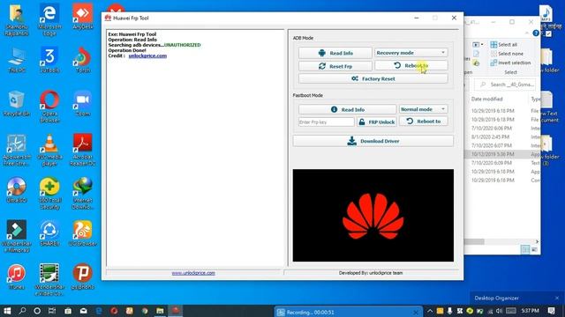
Task: Click Select none in Explorer ribbon
Action: click(507, 54)
